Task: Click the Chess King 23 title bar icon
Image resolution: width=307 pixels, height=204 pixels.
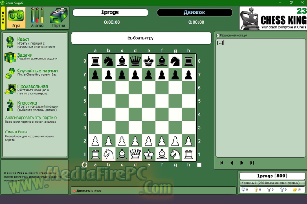Action: coord(3,3)
